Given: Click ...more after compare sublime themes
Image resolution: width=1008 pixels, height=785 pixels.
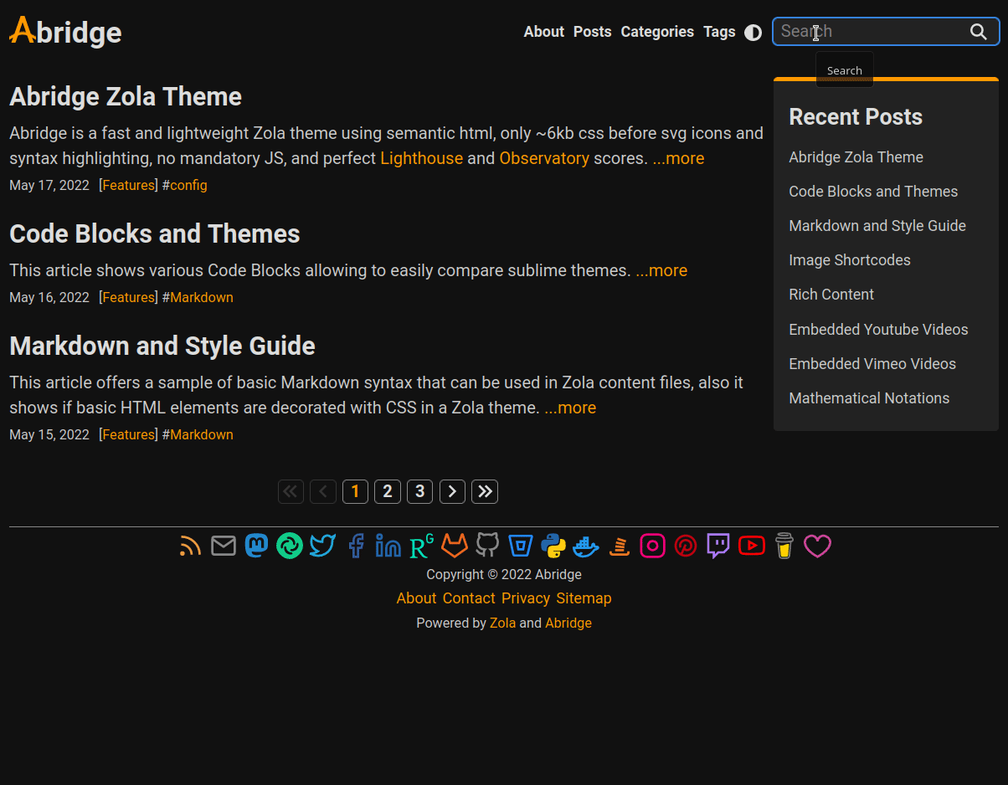Looking at the screenshot, I should point(661,270).
